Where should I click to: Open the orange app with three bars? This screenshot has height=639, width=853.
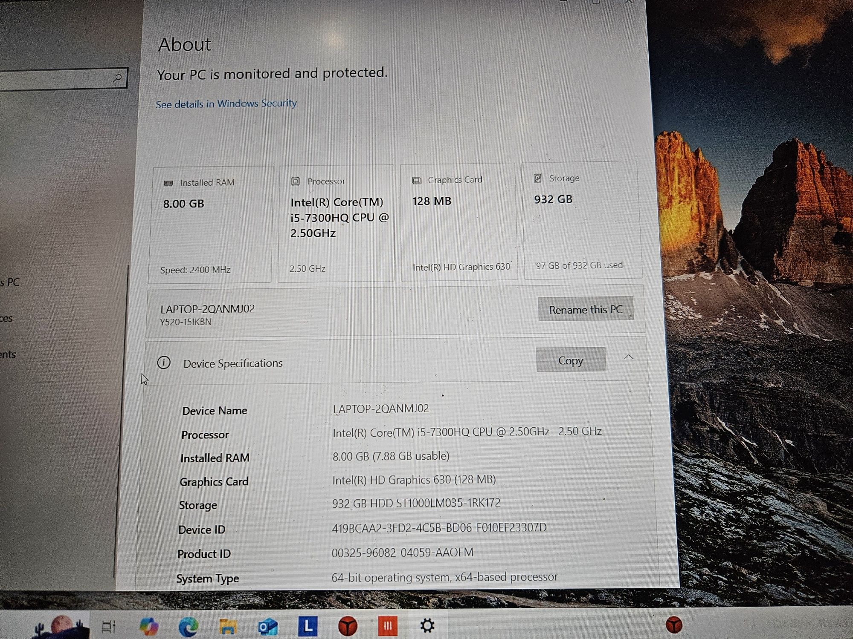[387, 626]
